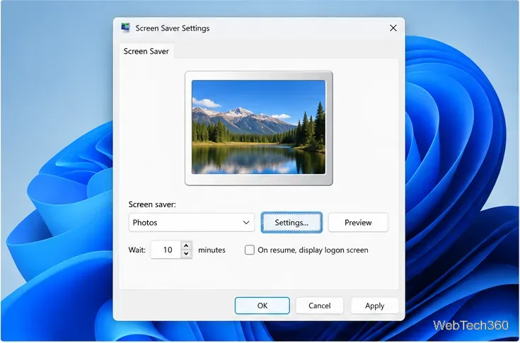Open screen saver Settings... button
Viewport: 520px width, 343px height.
tap(291, 222)
